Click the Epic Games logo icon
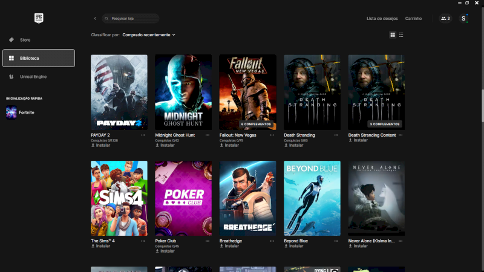484x272 pixels. click(x=39, y=18)
